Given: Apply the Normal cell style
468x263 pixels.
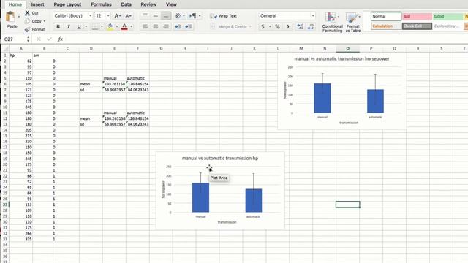Looking at the screenshot, I should tap(386, 16).
